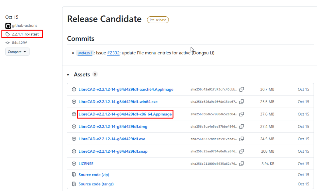Open the 2.2.1.1_rc-latest tag link
The image size is (317, 191).
point(25,34)
